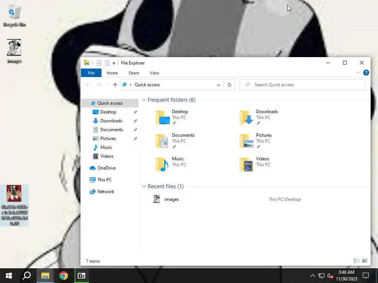Select the images file on desktop
The width and height of the screenshot is (378, 283).
[x=14, y=51]
